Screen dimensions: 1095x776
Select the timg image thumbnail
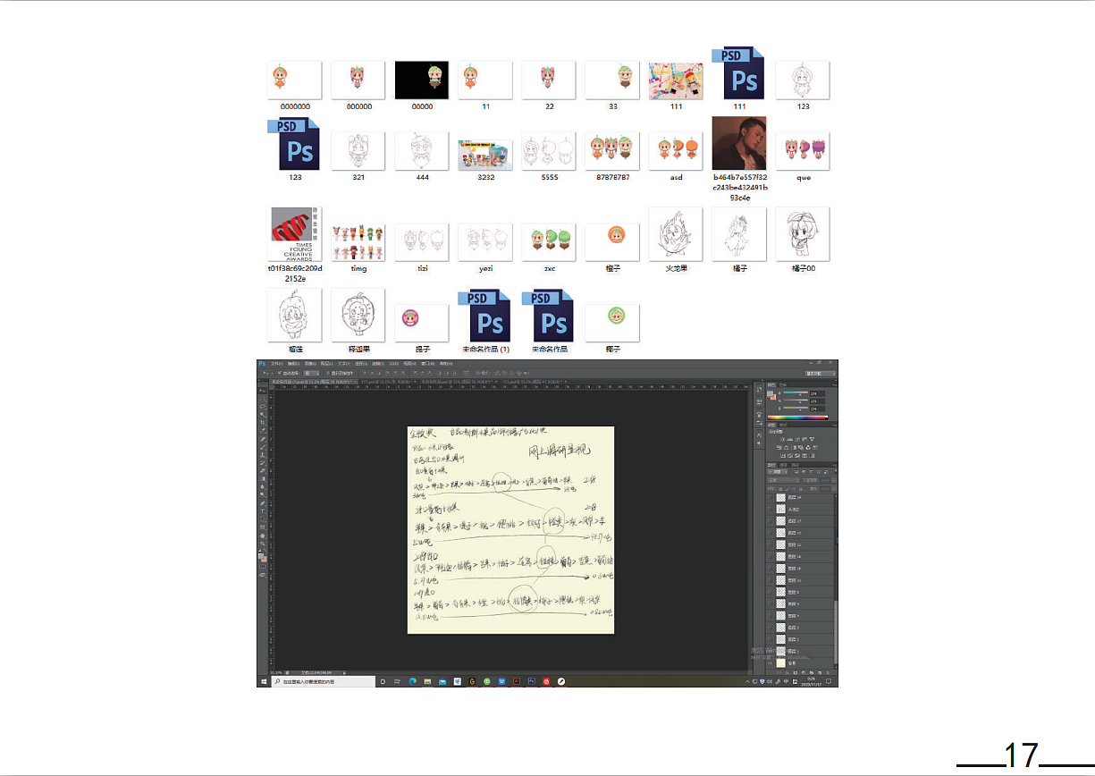[x=358, y=243]
